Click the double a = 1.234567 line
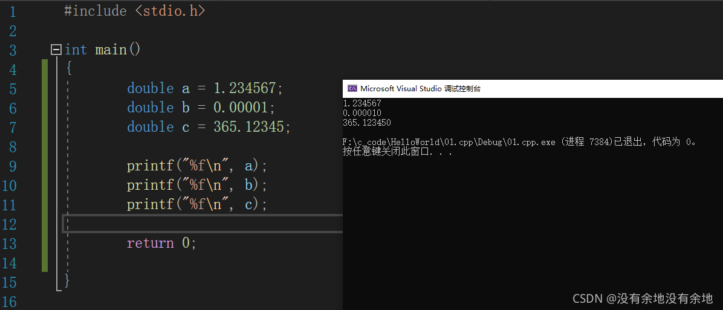723x310 pixels. point(205,88)
